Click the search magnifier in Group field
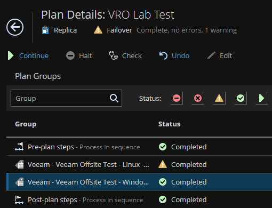This screenshot has height=208, width=272. [114, 98]
